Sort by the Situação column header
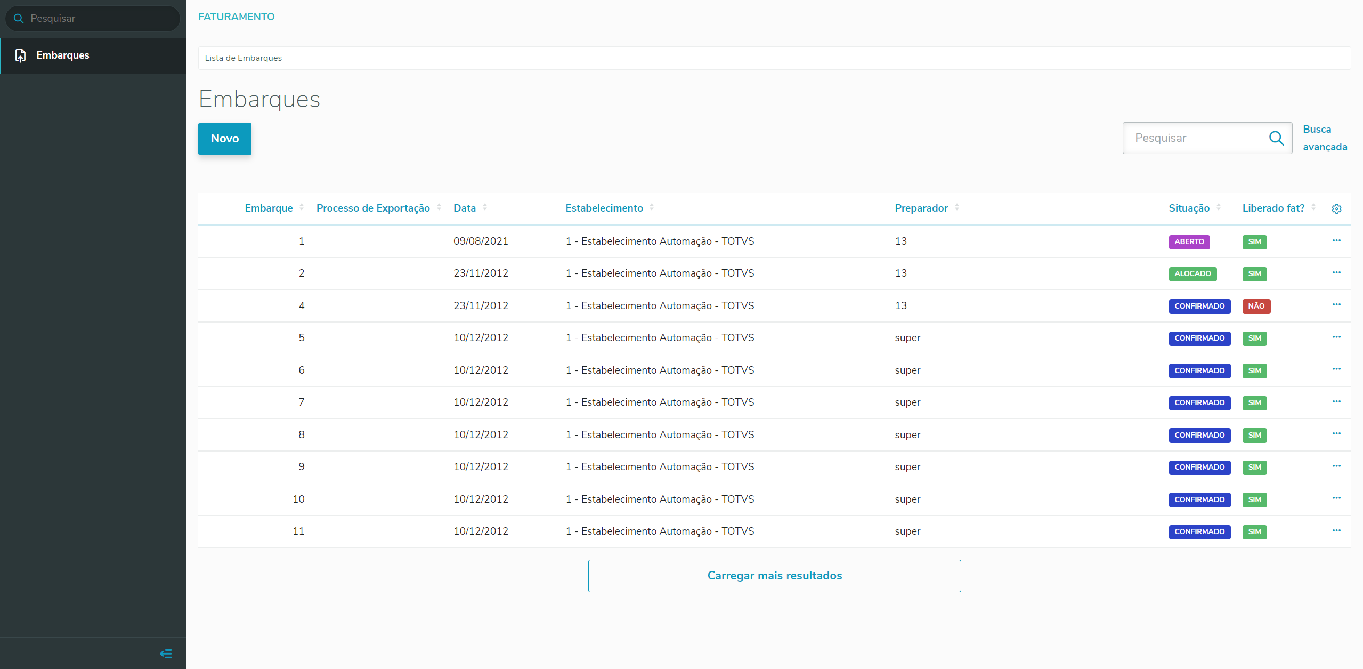1363x669 pixels. pos(1189,208)
